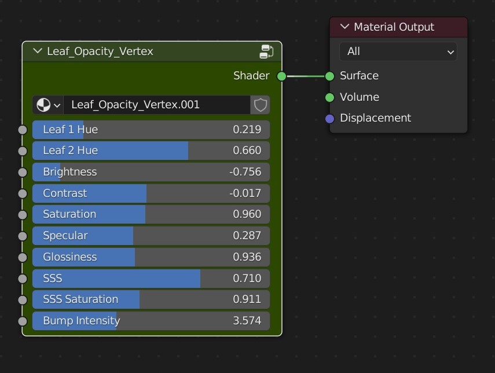Viewport: 495px width, 373px height.
Task: Collapse the Material Output node
Action: pyautogui.click(x=345, y=27)
